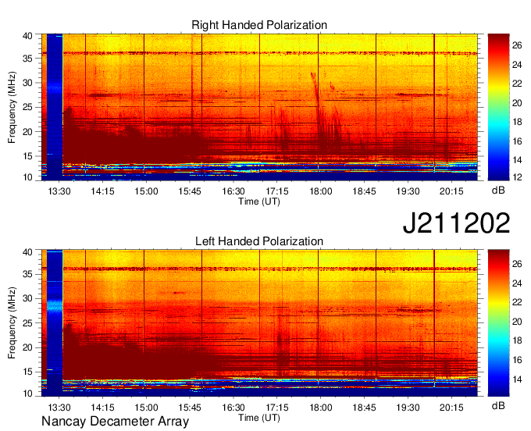The width and height of the screenshot is (531, 431).
Task: Click 16:30 time tick of Left Handed plot
Action: tap(233, 408)
